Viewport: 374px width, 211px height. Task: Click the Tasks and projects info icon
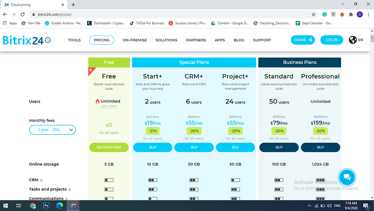70,190
